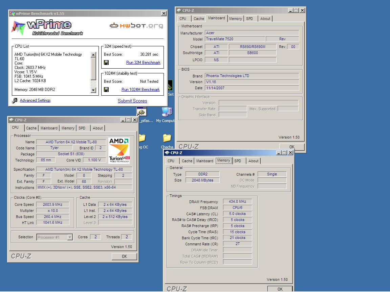Click the Model field TravelMate 7520
Screen dimensions: 390x292
click(235, 39)
